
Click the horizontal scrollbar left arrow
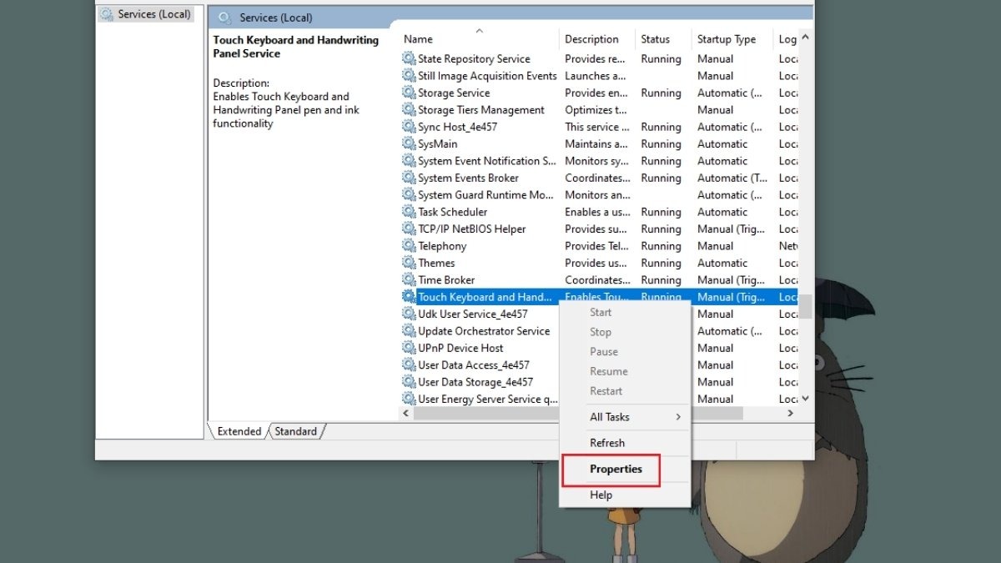[x=406, y=413]
